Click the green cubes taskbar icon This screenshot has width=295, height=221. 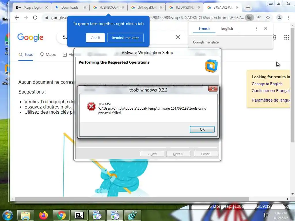point(133,215)
